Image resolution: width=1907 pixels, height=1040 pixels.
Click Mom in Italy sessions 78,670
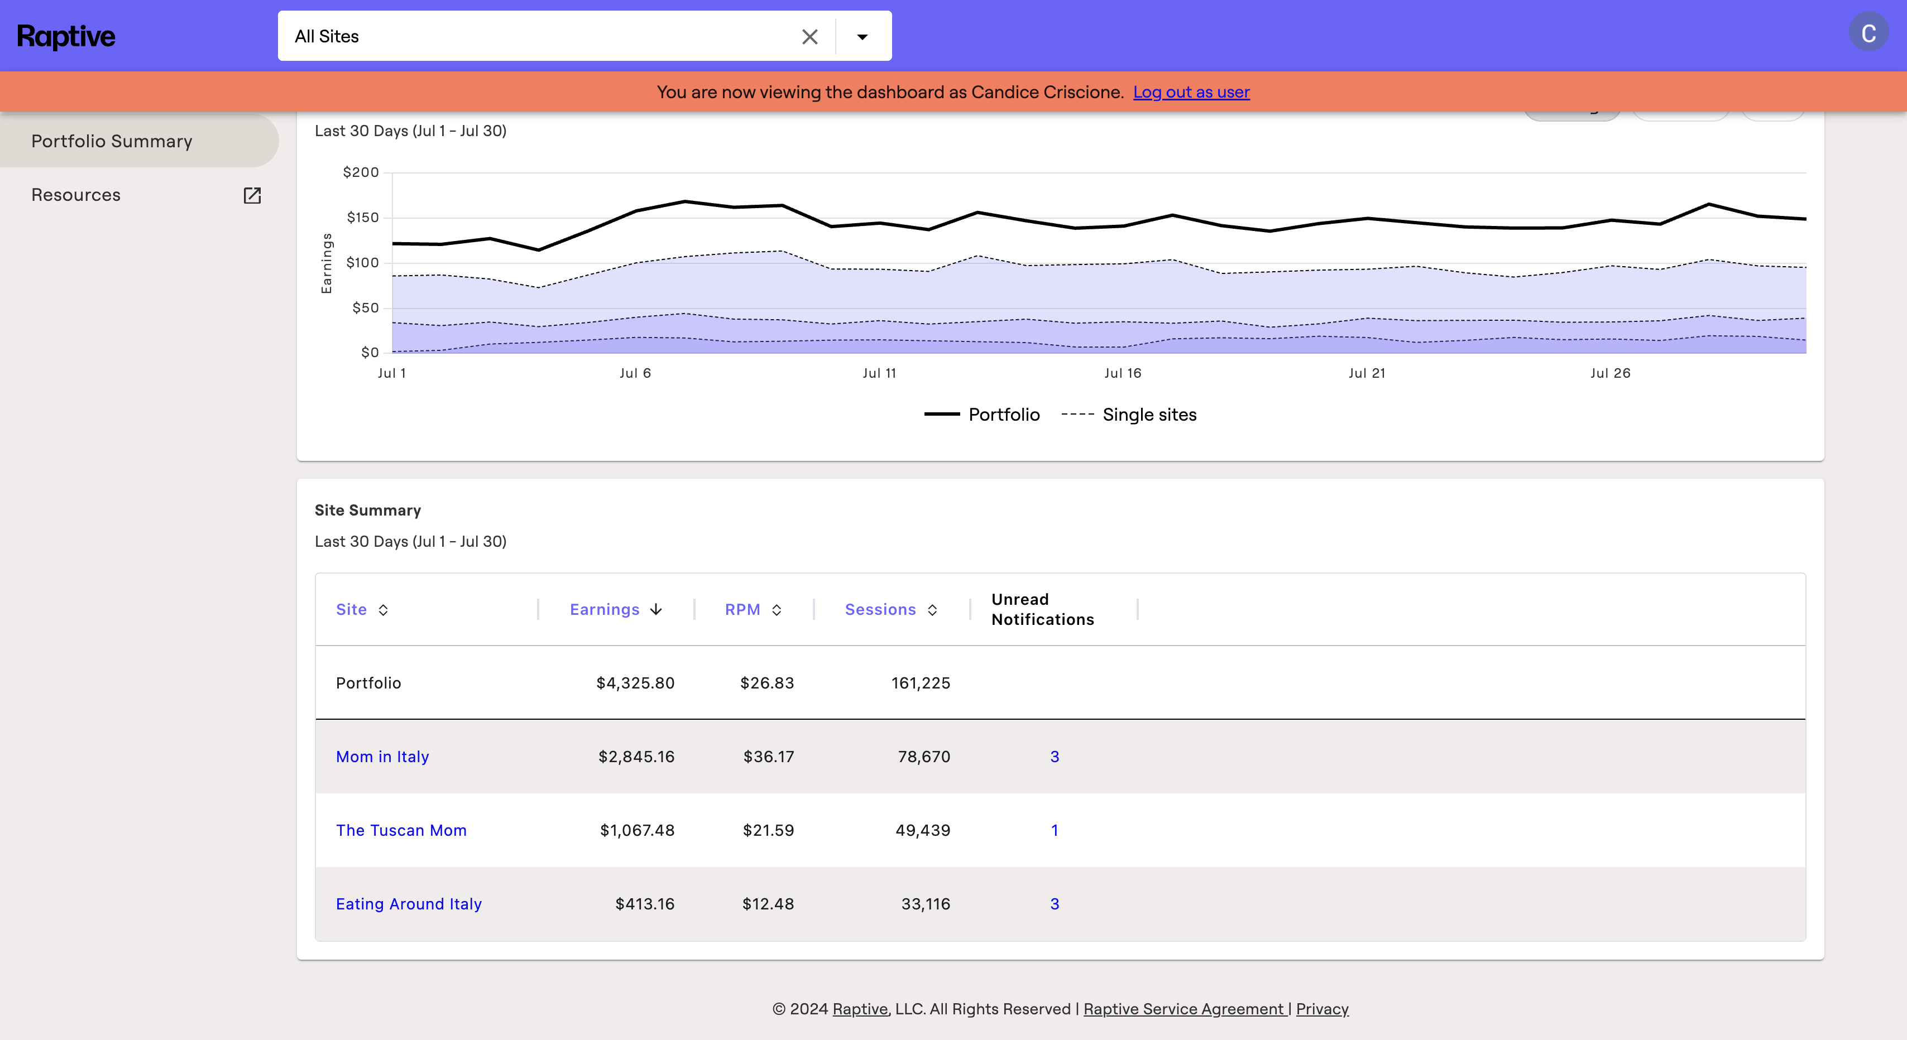point(924,757)
